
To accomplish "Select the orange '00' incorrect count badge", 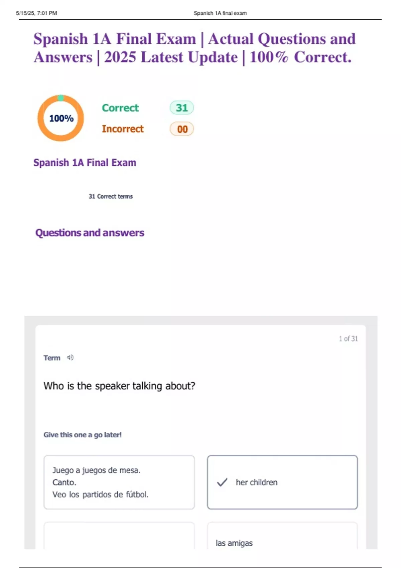I will point(182,129).
